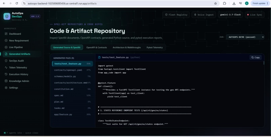This screenshot has height=137, width=271.
Task: Select app/feature.py file
Action: click(72, 115)
